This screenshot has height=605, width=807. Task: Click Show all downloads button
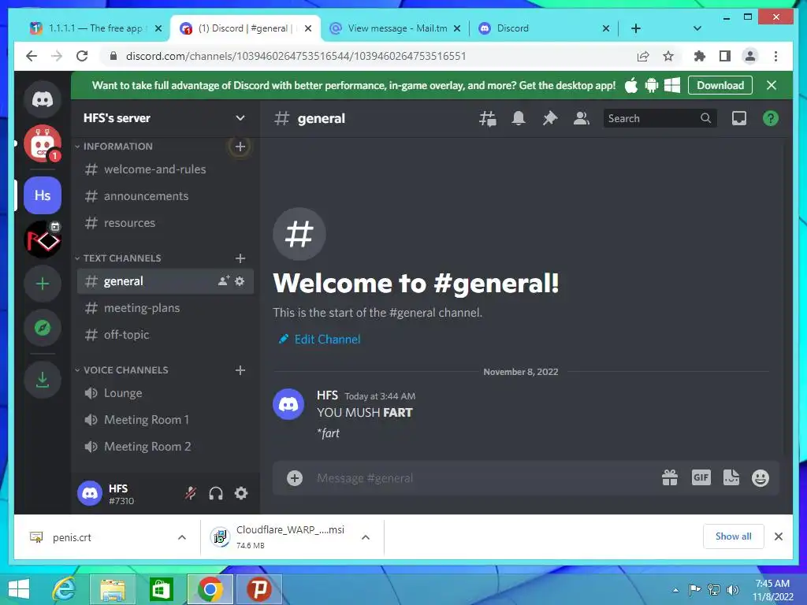pos(733,536)
